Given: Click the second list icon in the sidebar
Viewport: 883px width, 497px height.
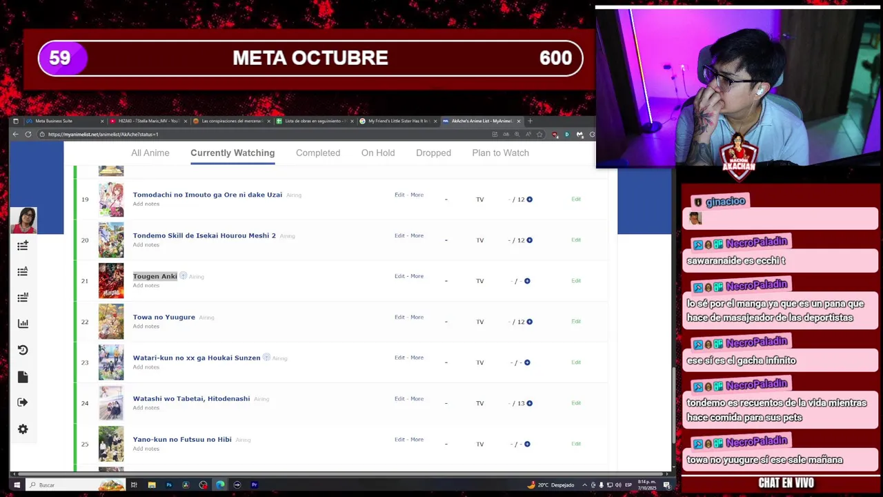Looking at the screenshot, I should point(23,271).
